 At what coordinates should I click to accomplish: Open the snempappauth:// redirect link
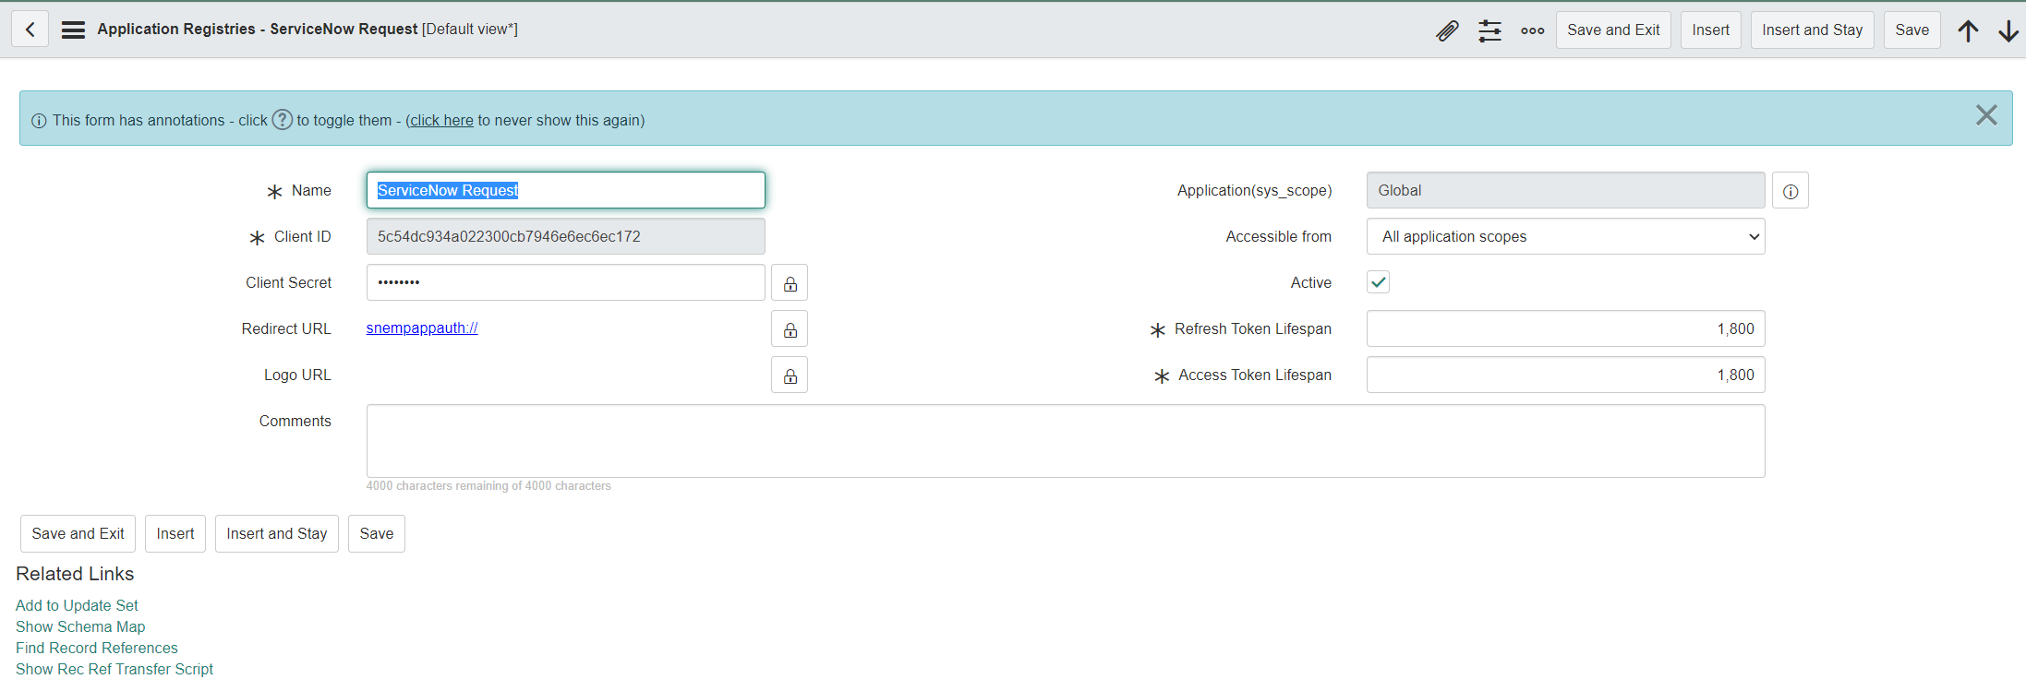click(x=422, y=328)
